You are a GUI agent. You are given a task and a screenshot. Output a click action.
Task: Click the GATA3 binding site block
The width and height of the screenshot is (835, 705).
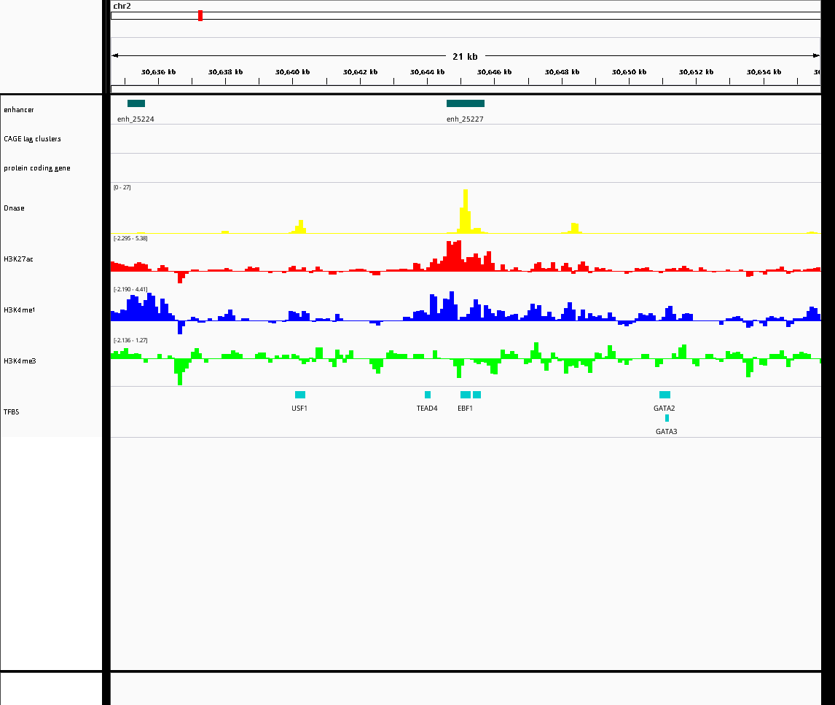click(x=667, y=418)
